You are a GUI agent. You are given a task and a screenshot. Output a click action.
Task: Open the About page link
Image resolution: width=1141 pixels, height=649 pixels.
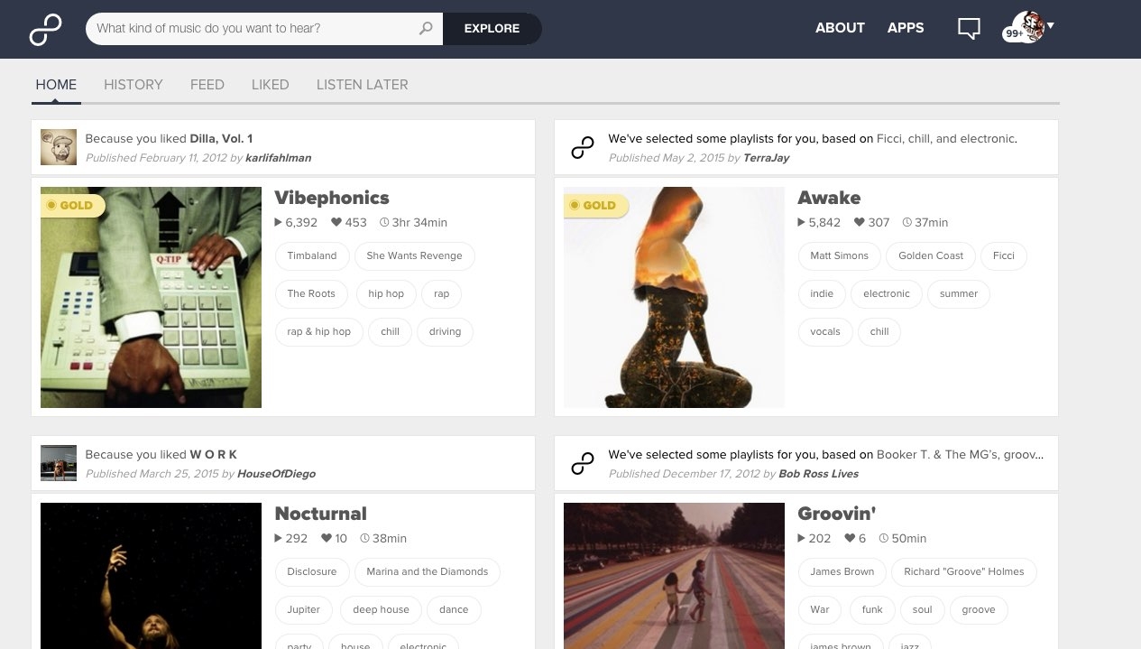pyautogui.click(x=840, y=28)
